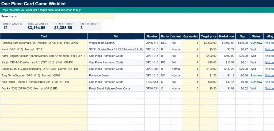This screenshot has width=274, height=131.
Task: Select the Target price column header
Action: point(209,36)
